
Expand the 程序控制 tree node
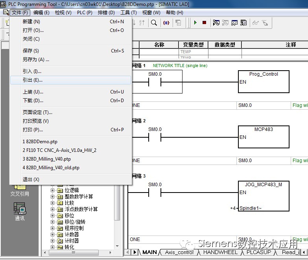coord(52,228)
